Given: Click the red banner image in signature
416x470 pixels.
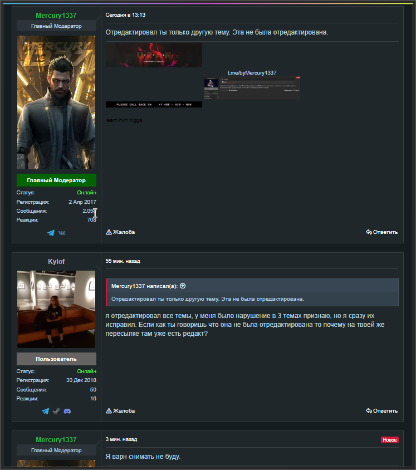Looking at the screenshot, I should (154, 55).
